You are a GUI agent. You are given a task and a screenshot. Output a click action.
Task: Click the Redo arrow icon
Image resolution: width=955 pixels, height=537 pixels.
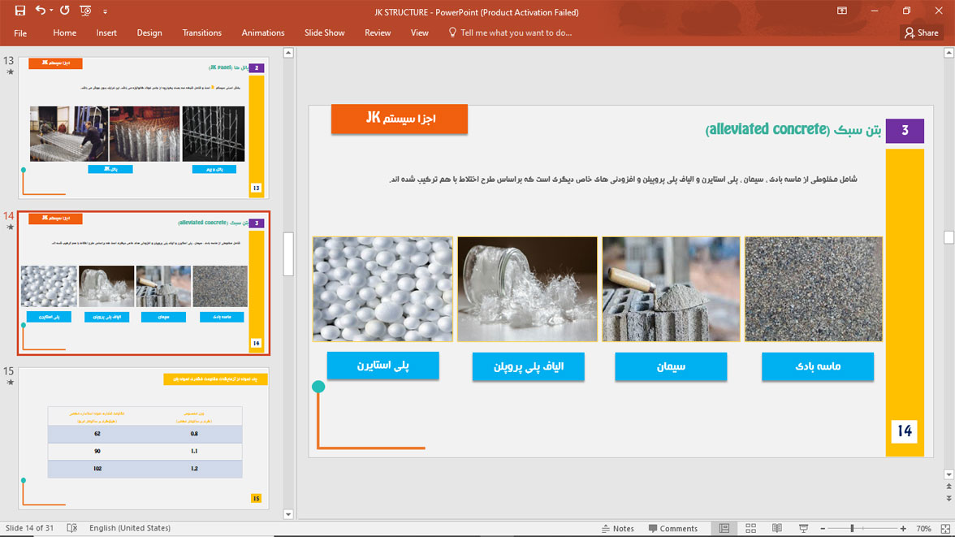point(65,11)
